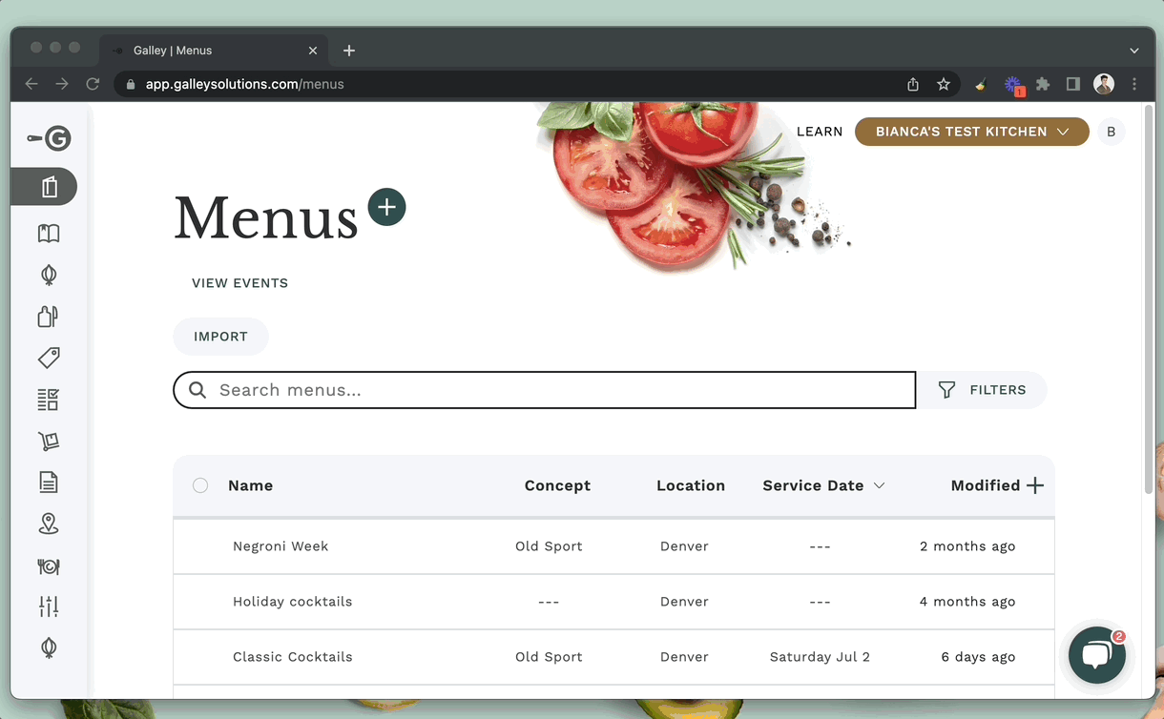1164x719 pixels.
Task: Open the recipe book icon in the sidebar
Action: coord(48,233)
